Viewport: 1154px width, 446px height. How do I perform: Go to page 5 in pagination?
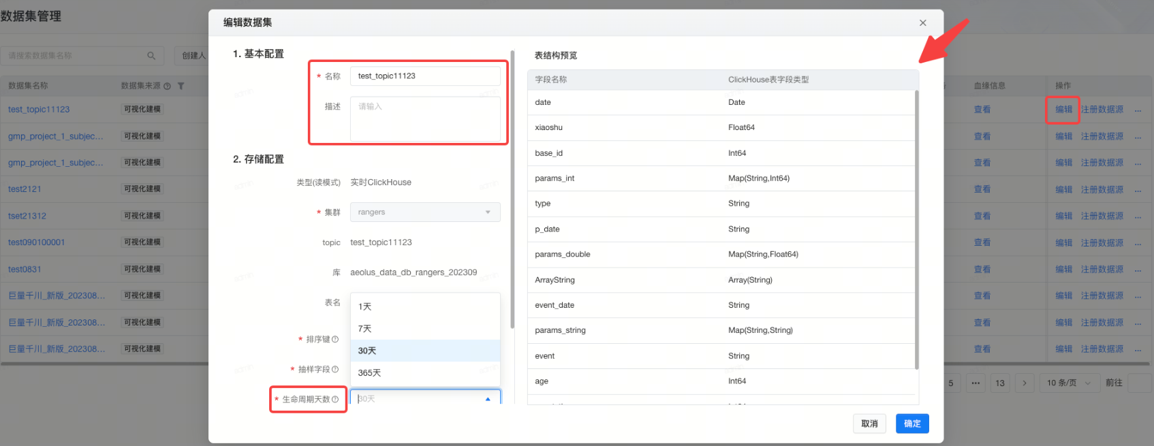[951, 383]
